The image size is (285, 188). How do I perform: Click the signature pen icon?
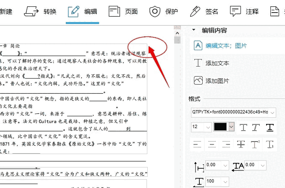point(195,11)
